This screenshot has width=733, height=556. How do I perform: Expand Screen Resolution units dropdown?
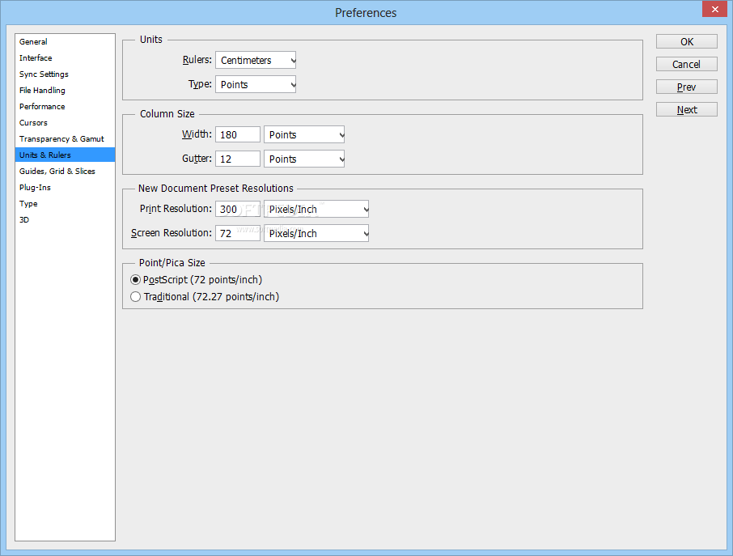tap(316, 233)
